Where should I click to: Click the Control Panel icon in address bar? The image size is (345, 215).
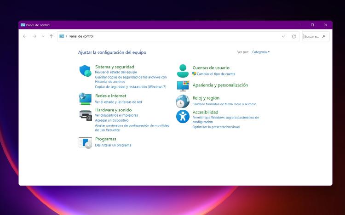(x=62, y=36)
